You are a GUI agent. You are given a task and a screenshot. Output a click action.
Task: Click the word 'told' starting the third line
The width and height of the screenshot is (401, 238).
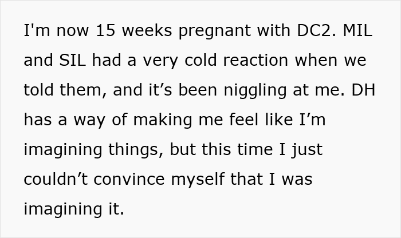coord(38,90)
